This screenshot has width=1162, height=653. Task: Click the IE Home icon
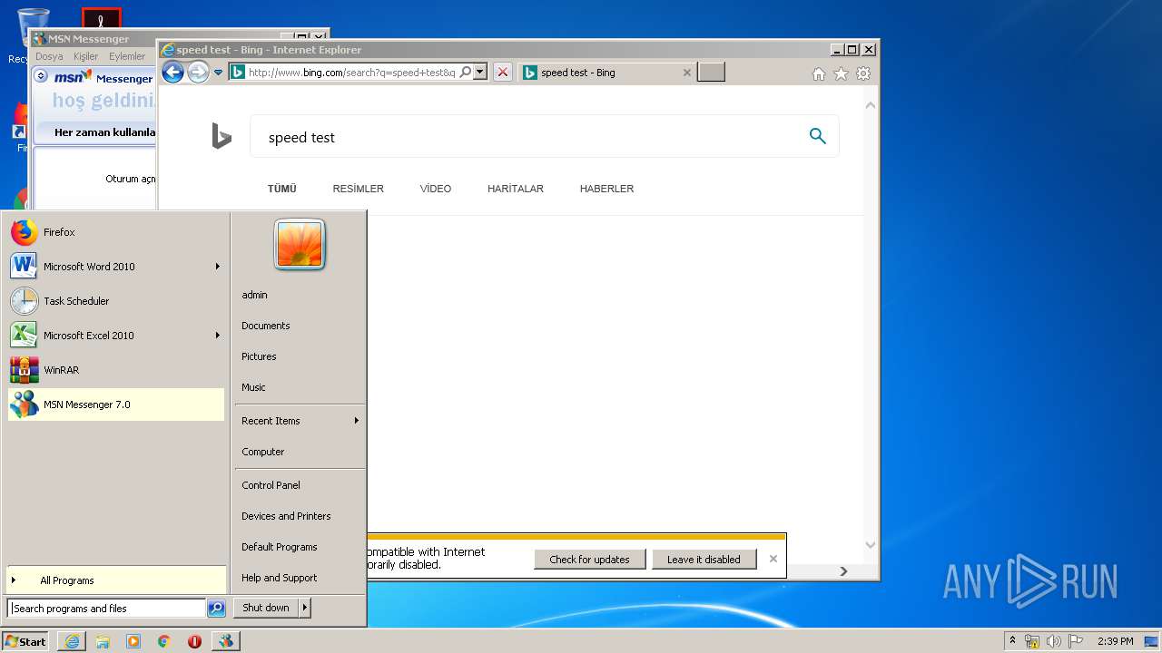click(819, 73)
